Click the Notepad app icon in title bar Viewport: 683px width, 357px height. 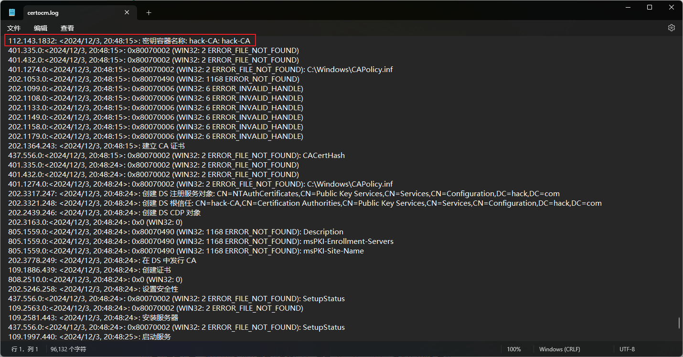[12, 12]
